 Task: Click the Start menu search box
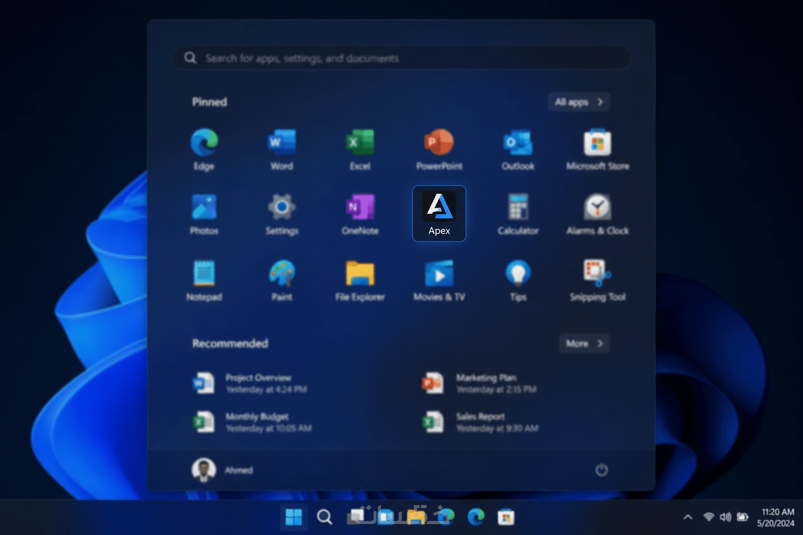401,58
